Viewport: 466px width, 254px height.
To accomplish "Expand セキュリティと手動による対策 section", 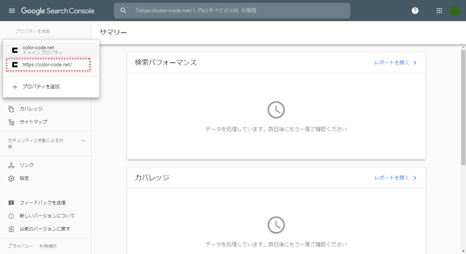I will [83, 140].
